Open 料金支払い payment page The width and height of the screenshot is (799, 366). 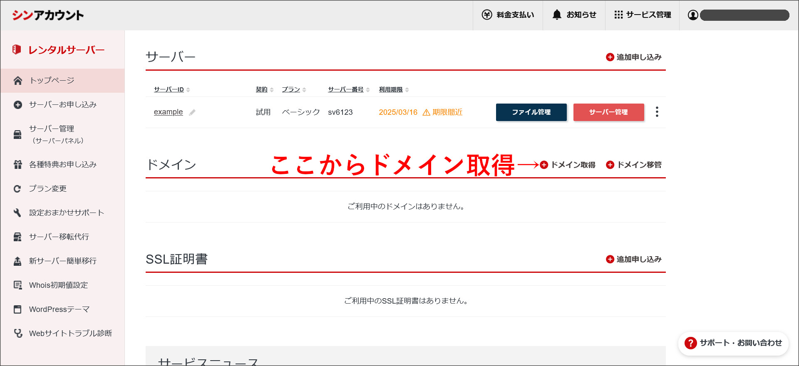(508, 15)
